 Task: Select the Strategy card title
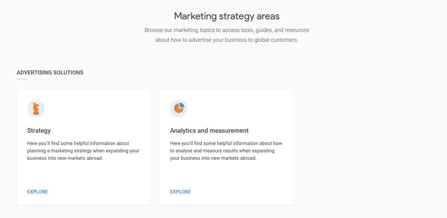tap(39, 131)
